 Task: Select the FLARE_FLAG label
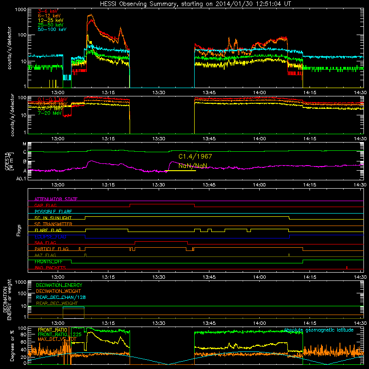pyautogui.click(x=48, y=230)
